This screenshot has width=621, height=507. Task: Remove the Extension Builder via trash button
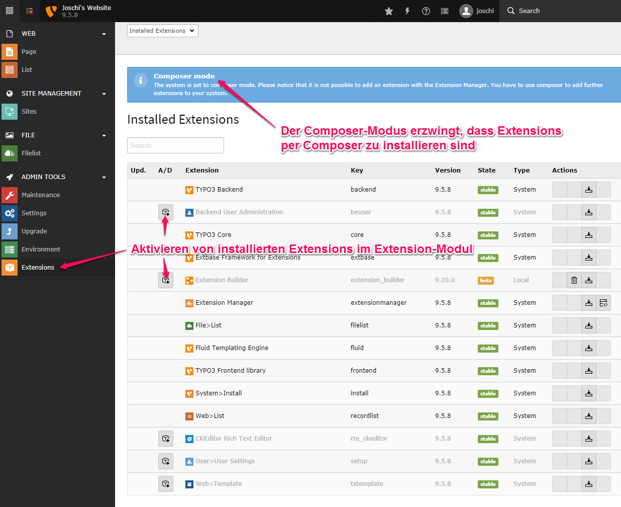click(x=574, y=280)
